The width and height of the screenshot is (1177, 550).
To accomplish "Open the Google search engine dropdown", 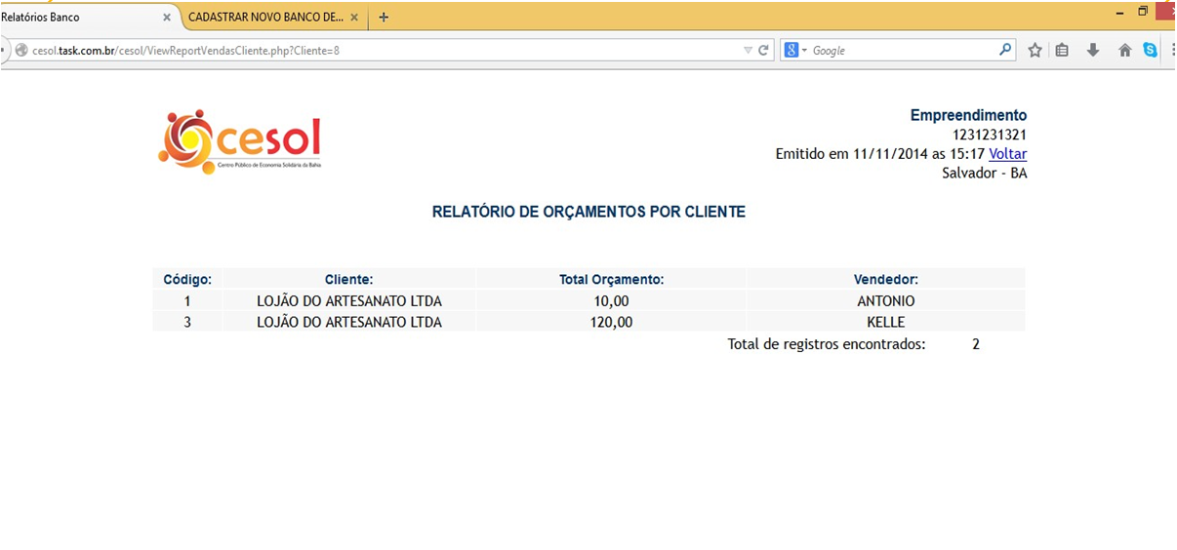I will click(x=795, y=51).
